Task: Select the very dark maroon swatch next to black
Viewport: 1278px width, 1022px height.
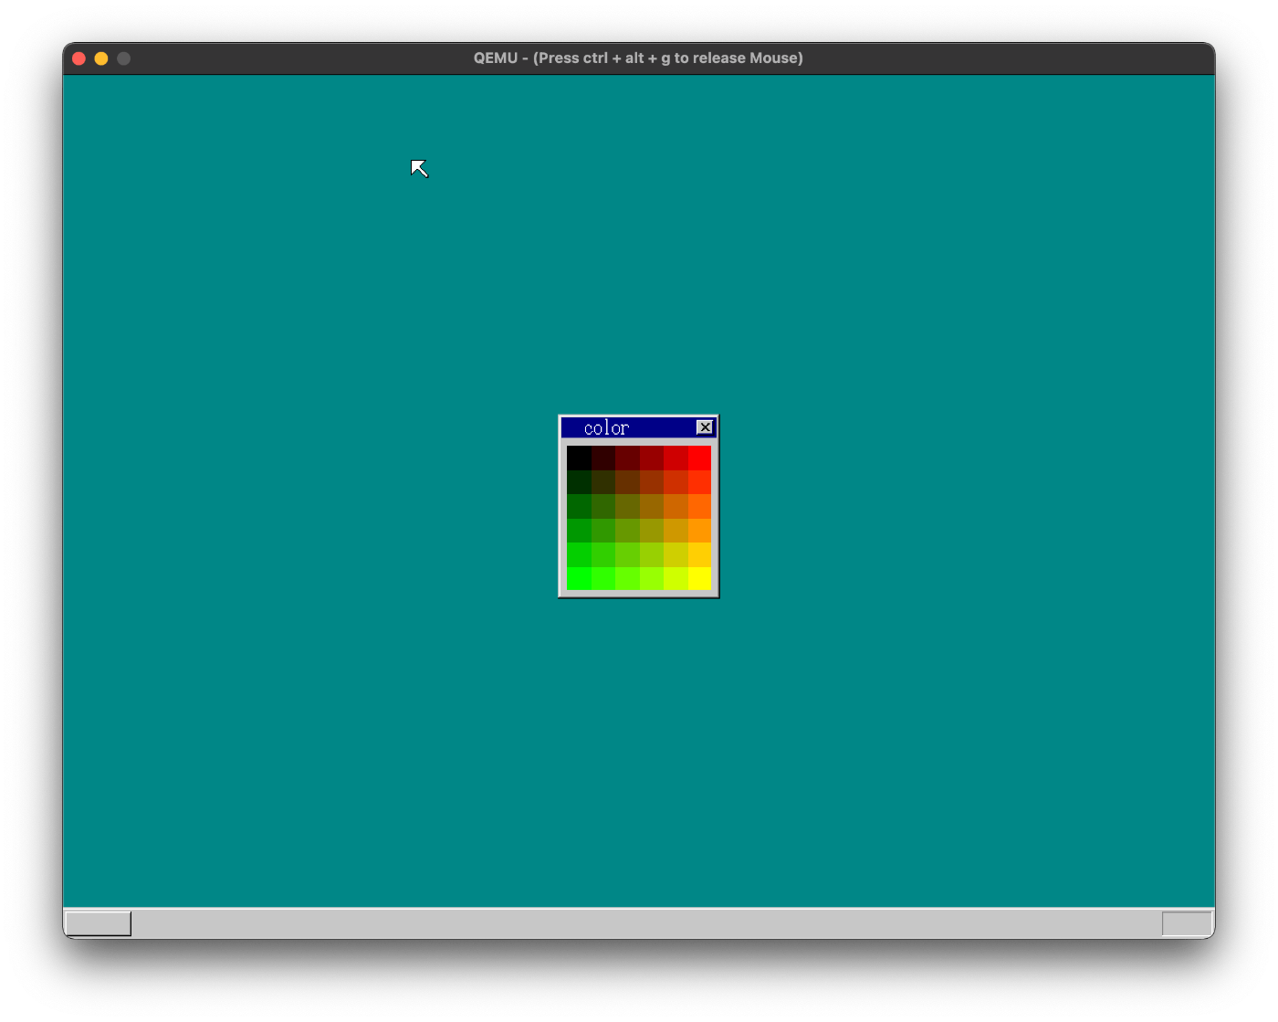Action: tap(603, 458)
